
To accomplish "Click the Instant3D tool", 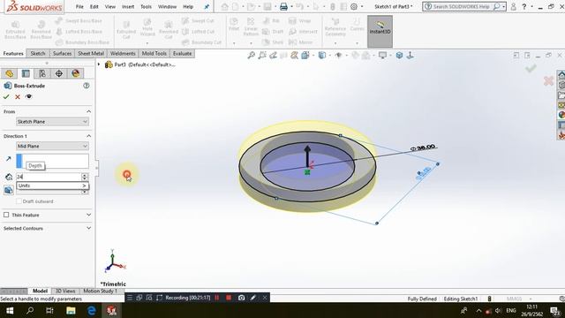I will point(380,32).
